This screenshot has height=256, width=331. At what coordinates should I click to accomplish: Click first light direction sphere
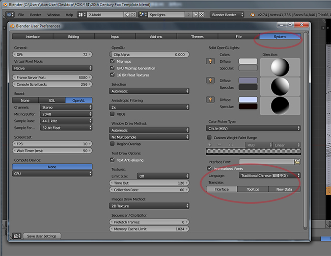click(x=280, y=67)
